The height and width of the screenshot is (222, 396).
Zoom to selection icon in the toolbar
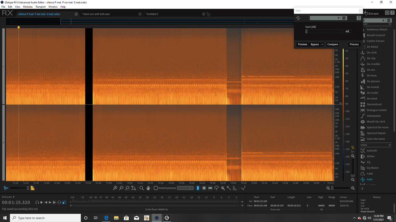pyautogui.click(x=127, y=188)
